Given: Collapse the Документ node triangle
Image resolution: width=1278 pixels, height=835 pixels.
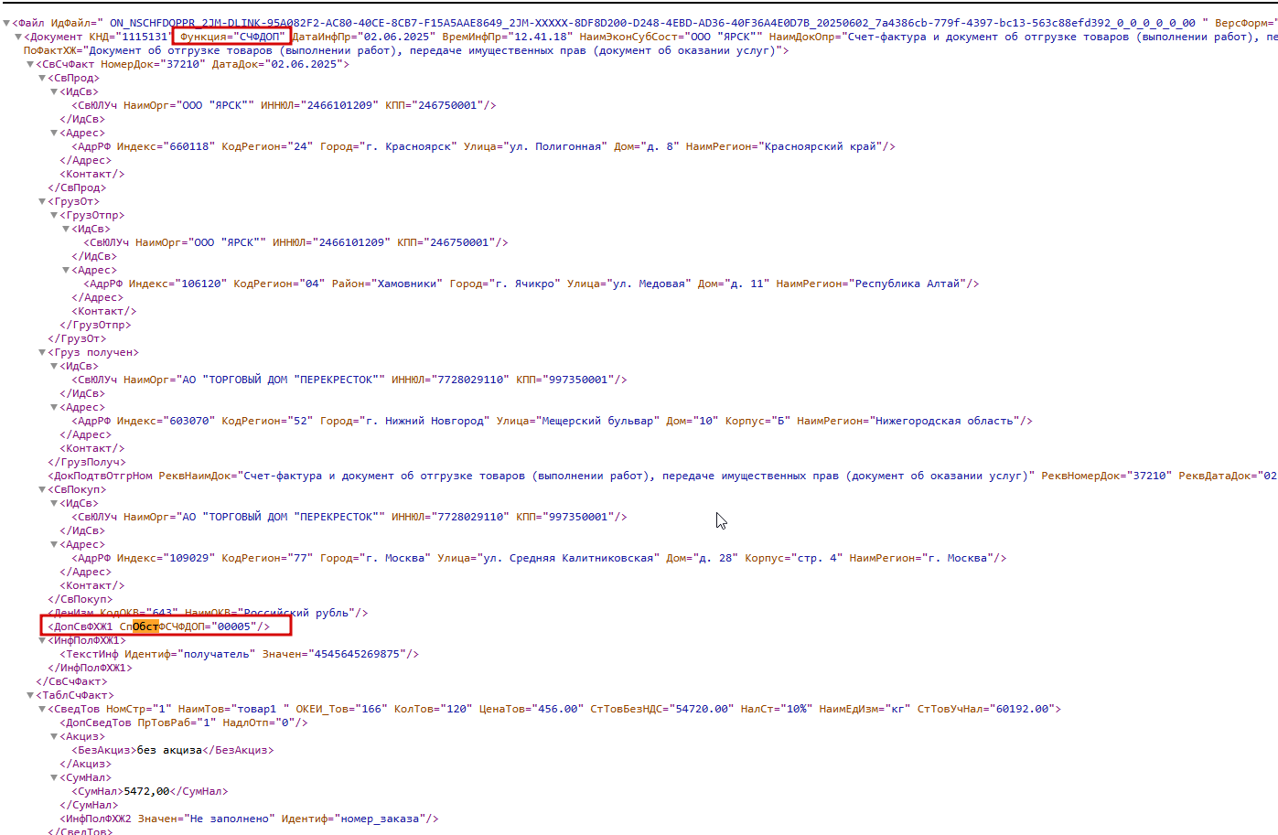Looking at the screenshot, I should 18,37.
